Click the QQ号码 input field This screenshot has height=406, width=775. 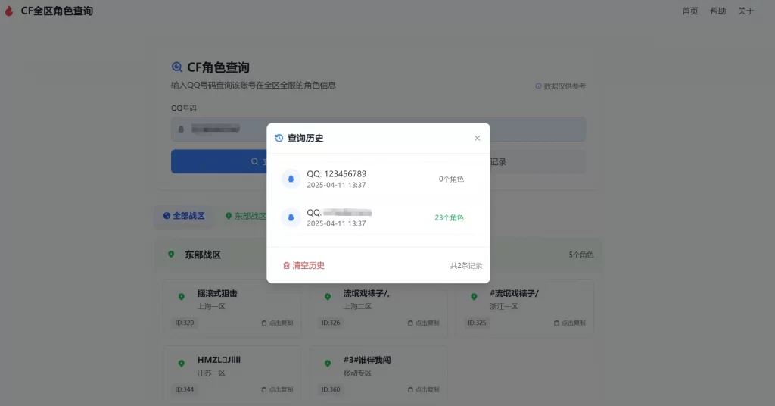pos(378,129)
